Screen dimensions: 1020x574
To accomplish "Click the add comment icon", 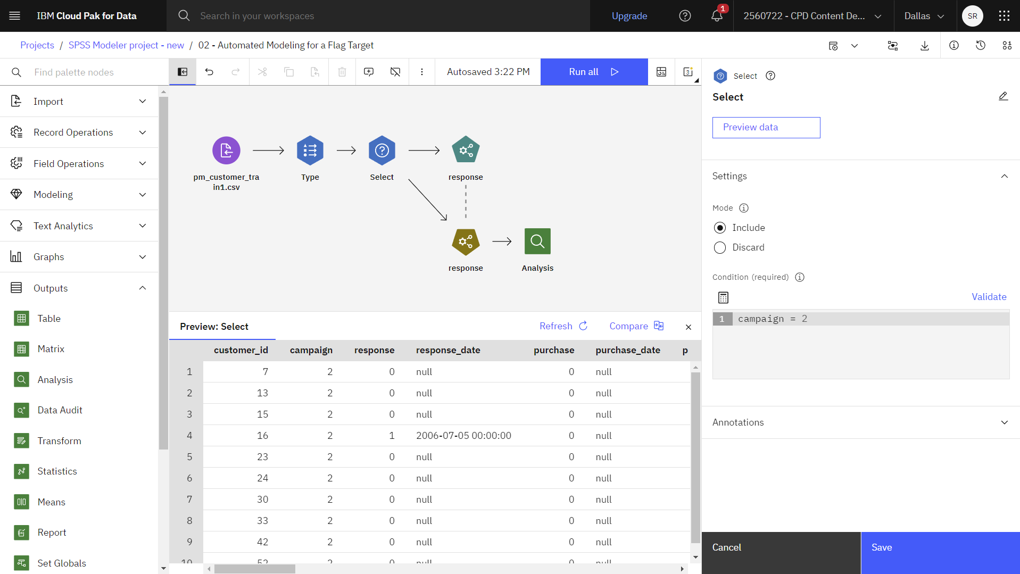I will 369,72.
